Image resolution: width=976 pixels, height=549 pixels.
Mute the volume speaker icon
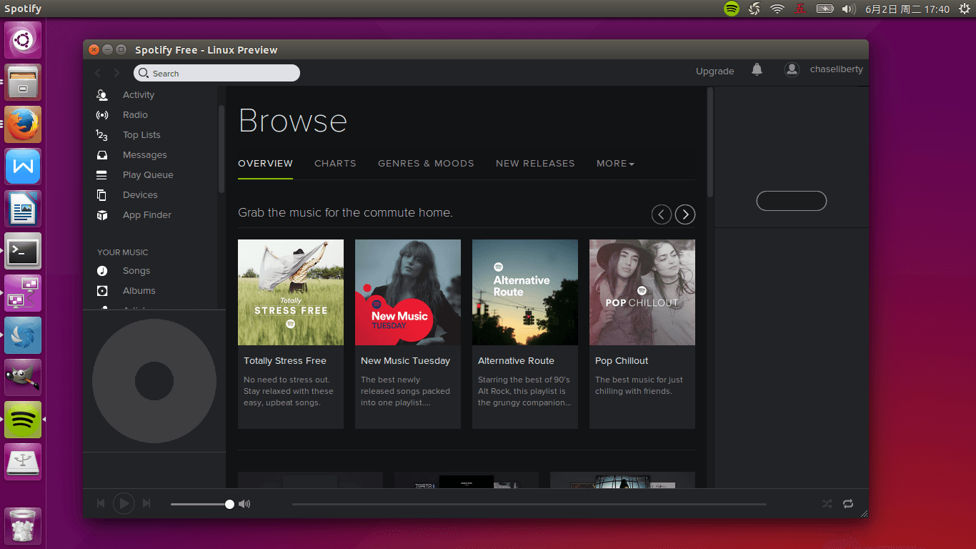[244, 504]
